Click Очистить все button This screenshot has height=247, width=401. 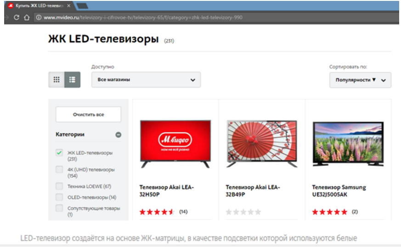(x=89, y=114)
